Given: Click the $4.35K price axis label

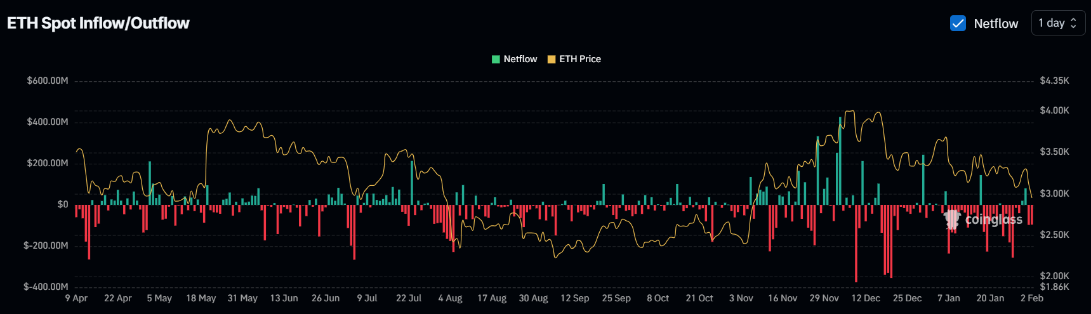Looking at the screenshot, I should point(1055,81).
